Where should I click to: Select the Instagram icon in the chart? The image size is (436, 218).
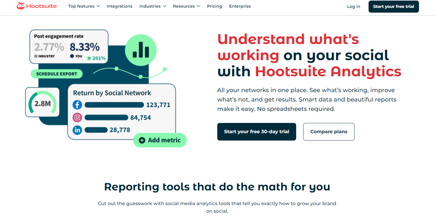[77, 117]
